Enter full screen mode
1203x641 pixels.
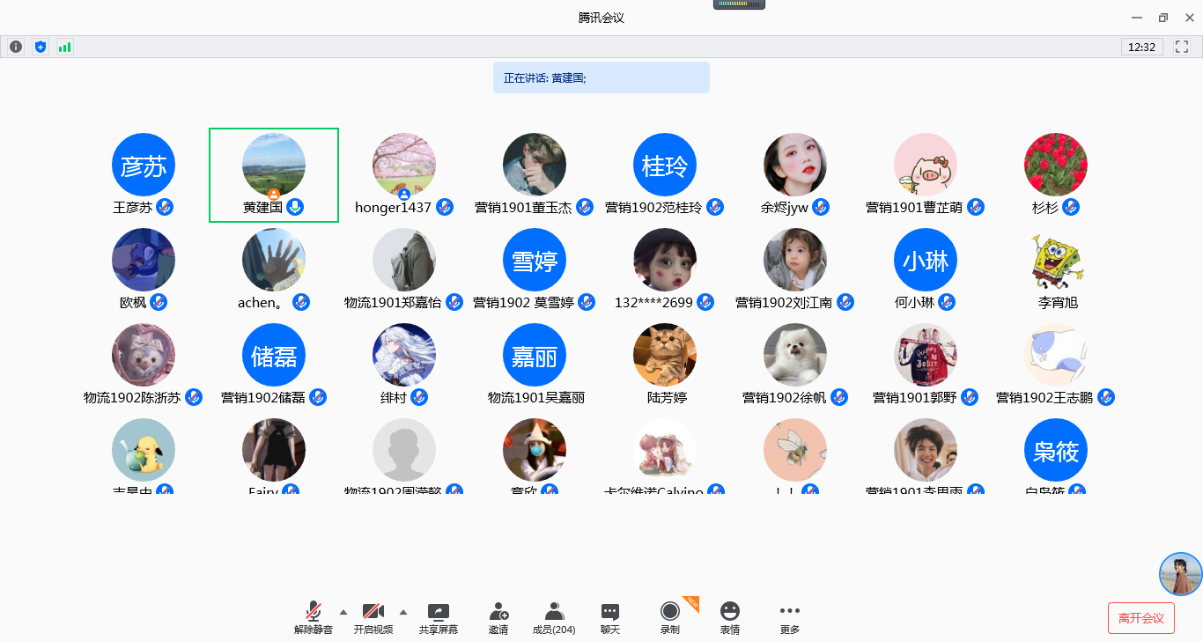pos(1182,47)
